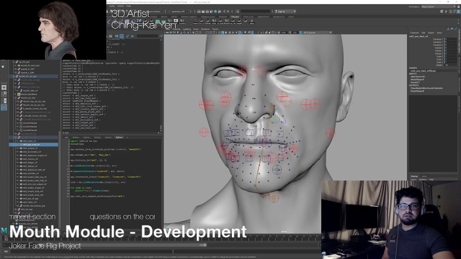This screenshot has width=461, height=259.
Task: Select m02_jaw_bind_srf in the outliner
Action: (x=31, y=145)
